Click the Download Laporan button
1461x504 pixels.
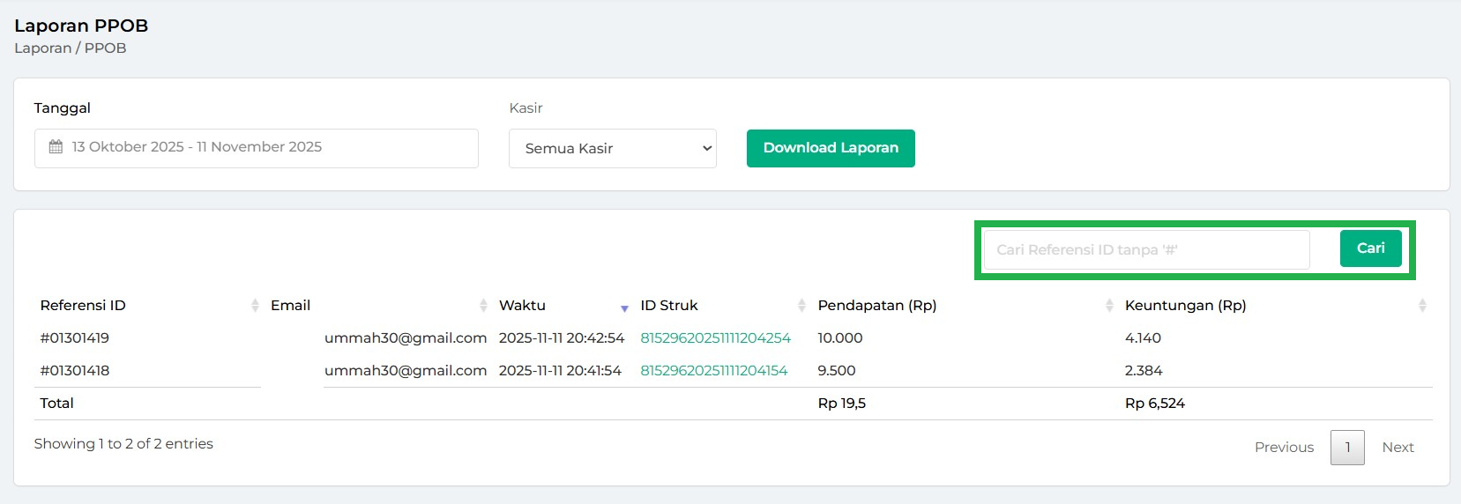(x=831, y=148)
